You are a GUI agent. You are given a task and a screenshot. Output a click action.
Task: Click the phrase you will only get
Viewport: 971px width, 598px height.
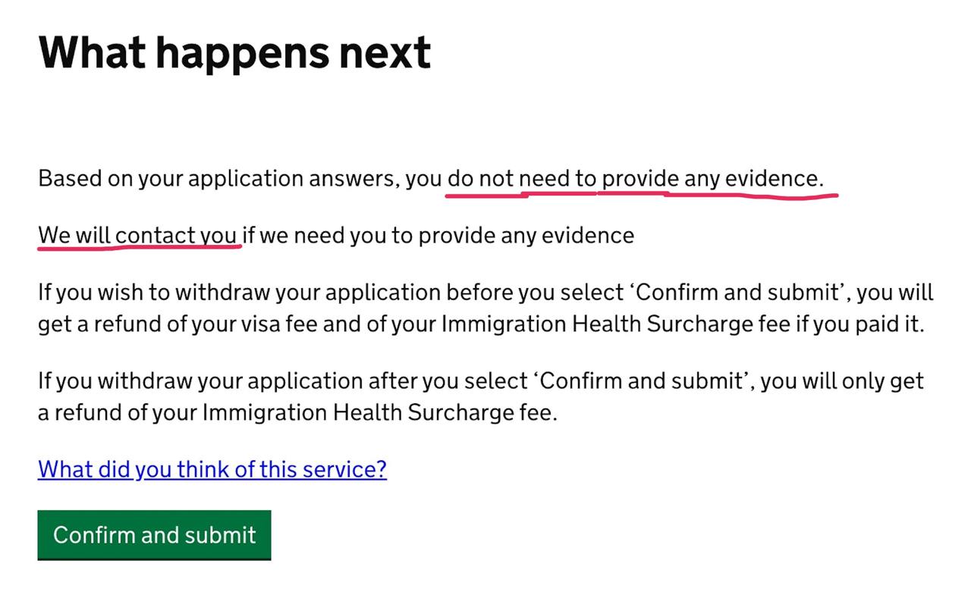842,381
